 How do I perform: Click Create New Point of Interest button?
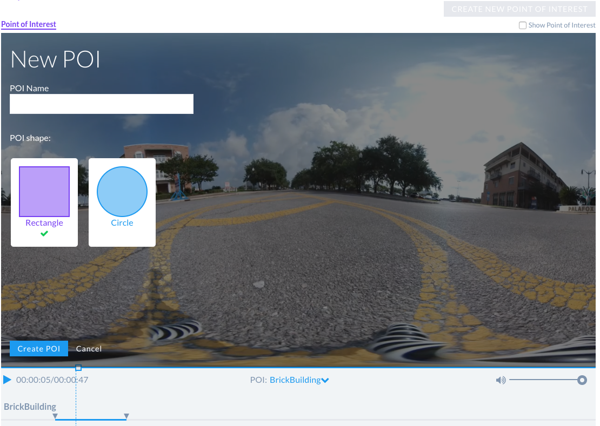click(519, 9)
